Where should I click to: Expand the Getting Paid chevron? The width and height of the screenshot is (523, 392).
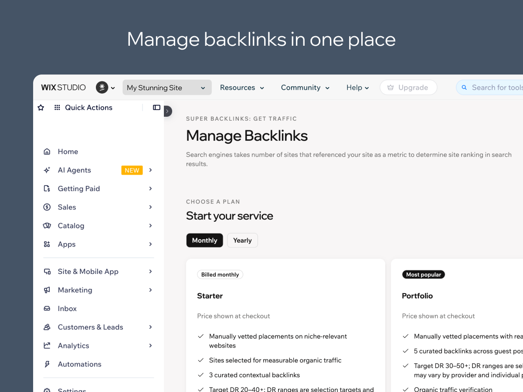coord(150,189)
